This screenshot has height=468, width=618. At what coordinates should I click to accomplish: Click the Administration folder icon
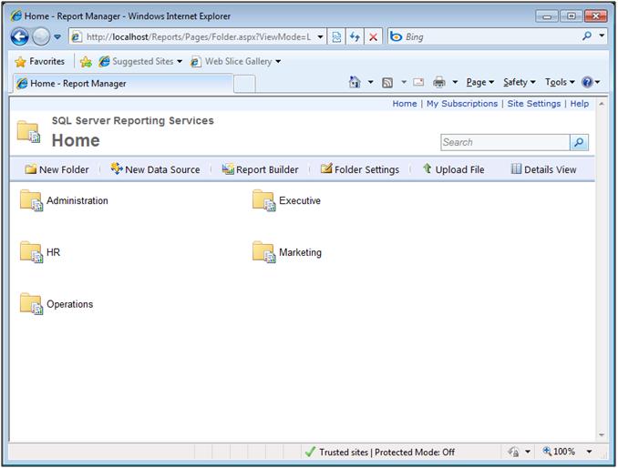click(x=31, y=200)
